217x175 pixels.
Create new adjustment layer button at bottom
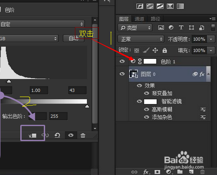[x=169, y=172]
